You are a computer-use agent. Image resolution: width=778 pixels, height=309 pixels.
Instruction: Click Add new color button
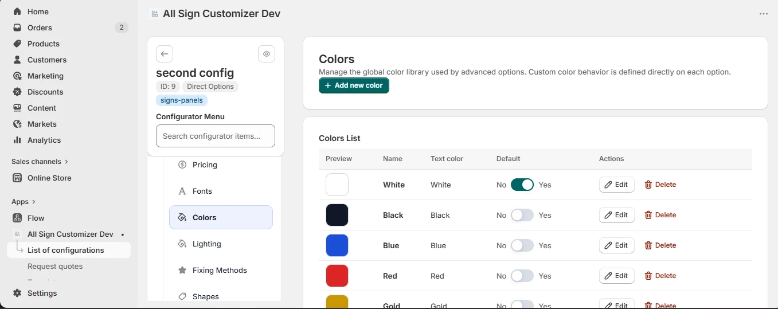tap(354, 85)
